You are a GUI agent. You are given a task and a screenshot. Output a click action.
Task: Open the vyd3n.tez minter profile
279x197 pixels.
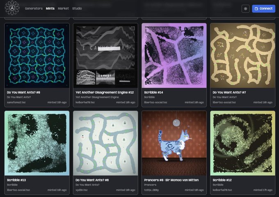tap(82, 190)
